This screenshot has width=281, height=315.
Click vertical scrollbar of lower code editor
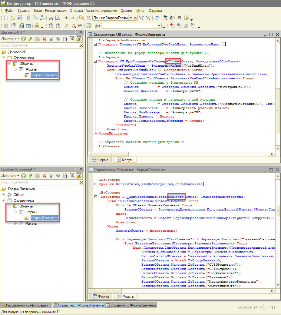[x=278, y=230]
